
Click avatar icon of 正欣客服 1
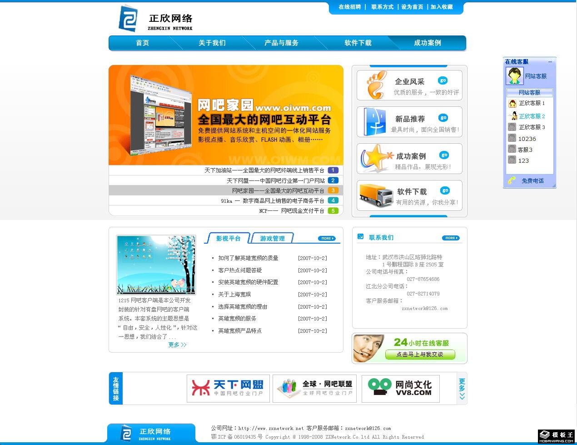coord(512,104)
